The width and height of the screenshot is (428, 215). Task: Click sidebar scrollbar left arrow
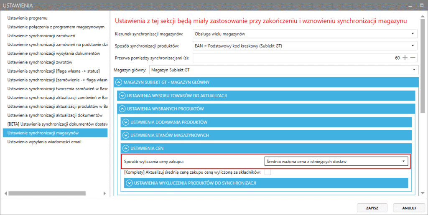pos(5,193)
